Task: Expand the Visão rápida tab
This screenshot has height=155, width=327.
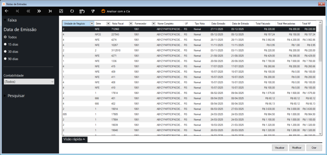Action: 75,139
